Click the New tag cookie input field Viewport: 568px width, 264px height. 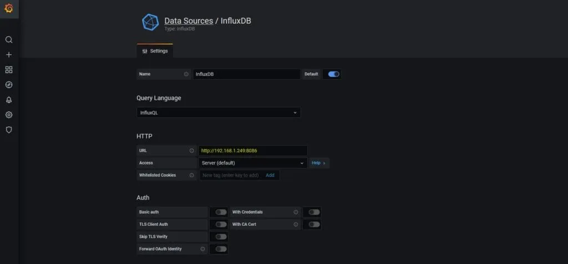pyautogui.click(x=231, y=175)
